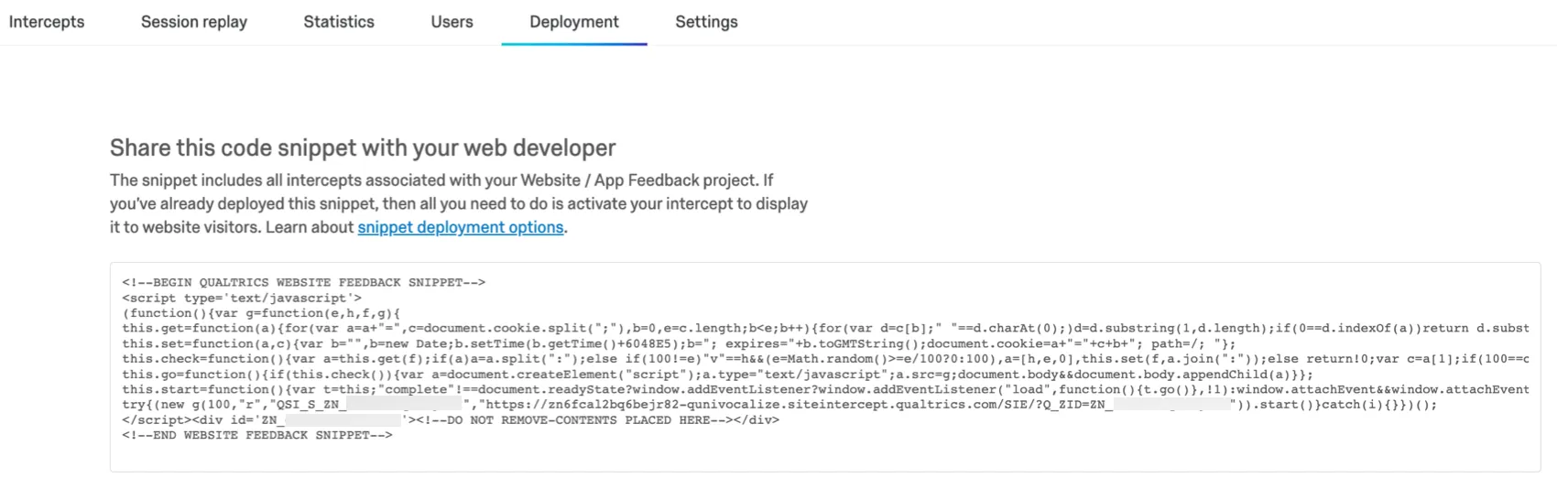Viewport: 1557px width, 489px height.
Task: Click the Deployment tab
Action: [x=574, y=22]
